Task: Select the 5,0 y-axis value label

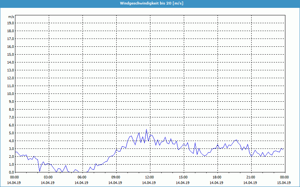Action: (12, 133)
